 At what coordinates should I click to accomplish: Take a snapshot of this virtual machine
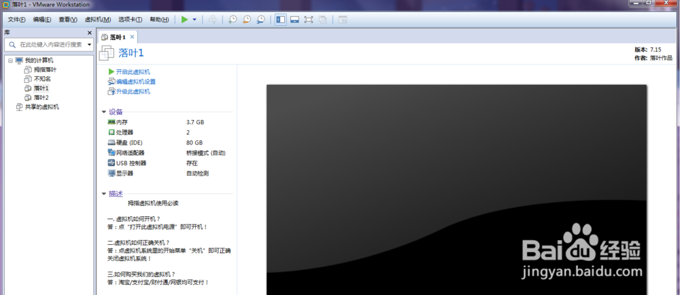pyautogui.click(x=233, y=20)
